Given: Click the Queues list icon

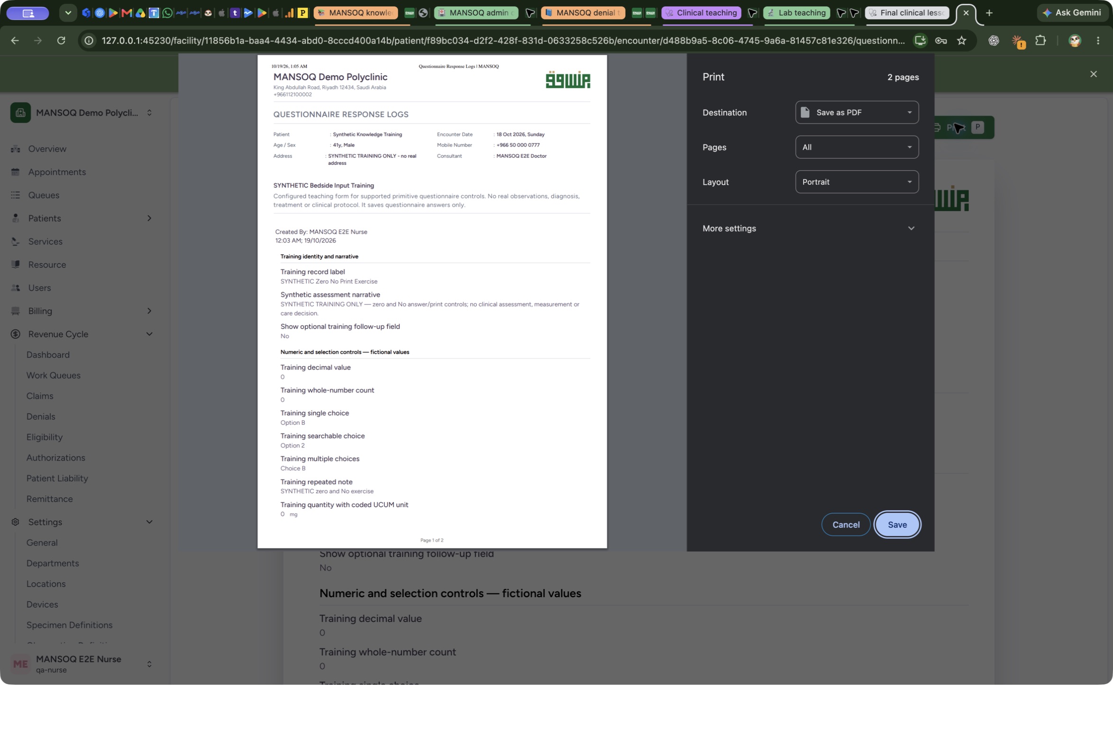Looking at the screenshot, I should tap(16, 195).
